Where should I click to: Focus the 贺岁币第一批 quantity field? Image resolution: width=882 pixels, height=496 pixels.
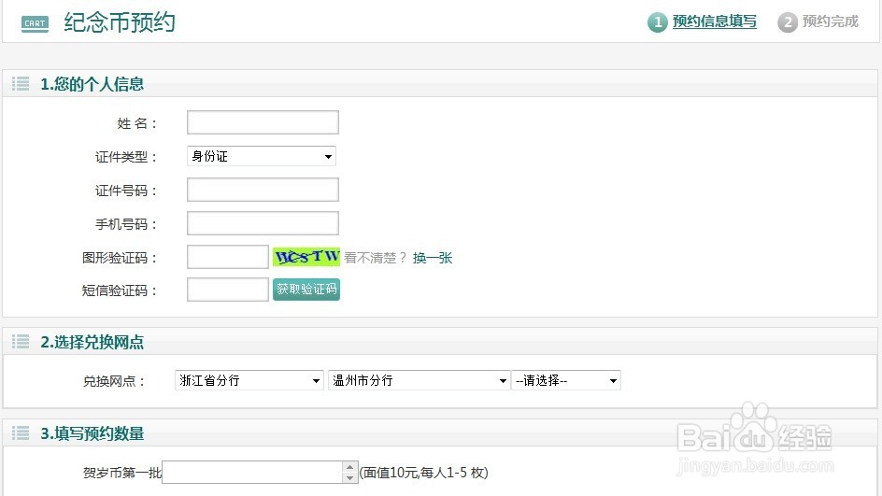click(252, 473)
